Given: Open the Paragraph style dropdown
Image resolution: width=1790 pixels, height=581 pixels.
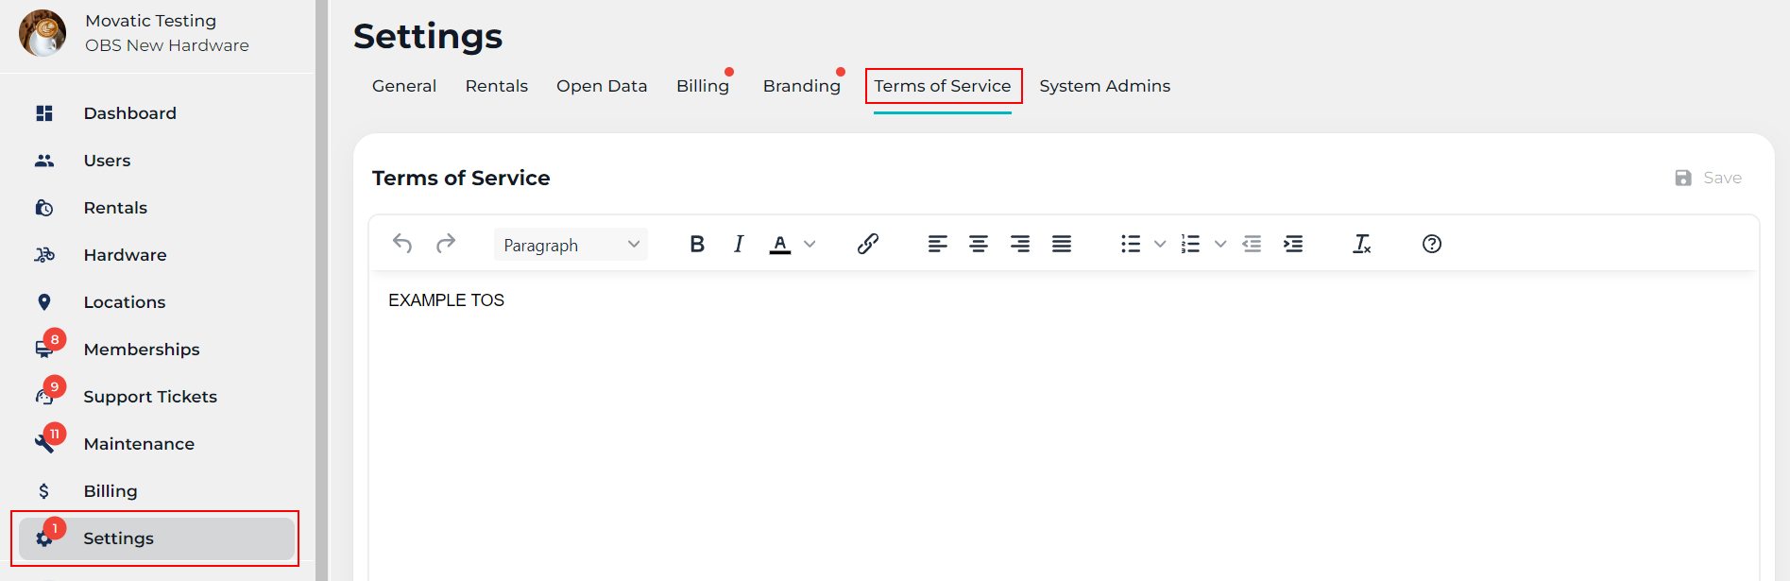Looking at the screenshot, I should 571,245.
